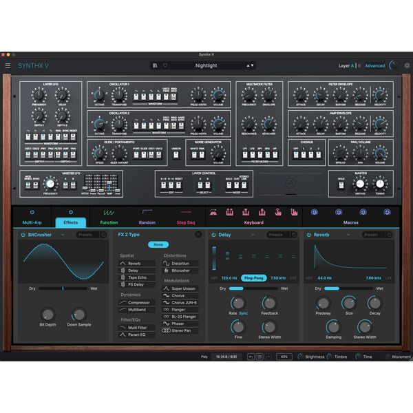
Task: Toggle the HP filter mode switch
Action: tap(275, 155)
